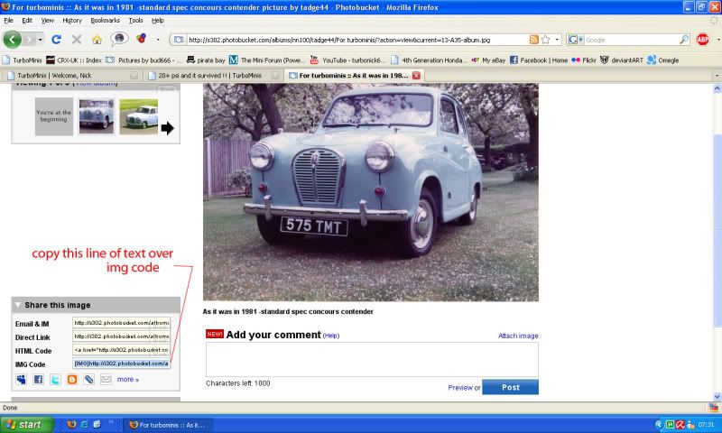This screenshot has width=722, height=433.
Task: Open the Omegle bookmark
Action: point(662,60)
